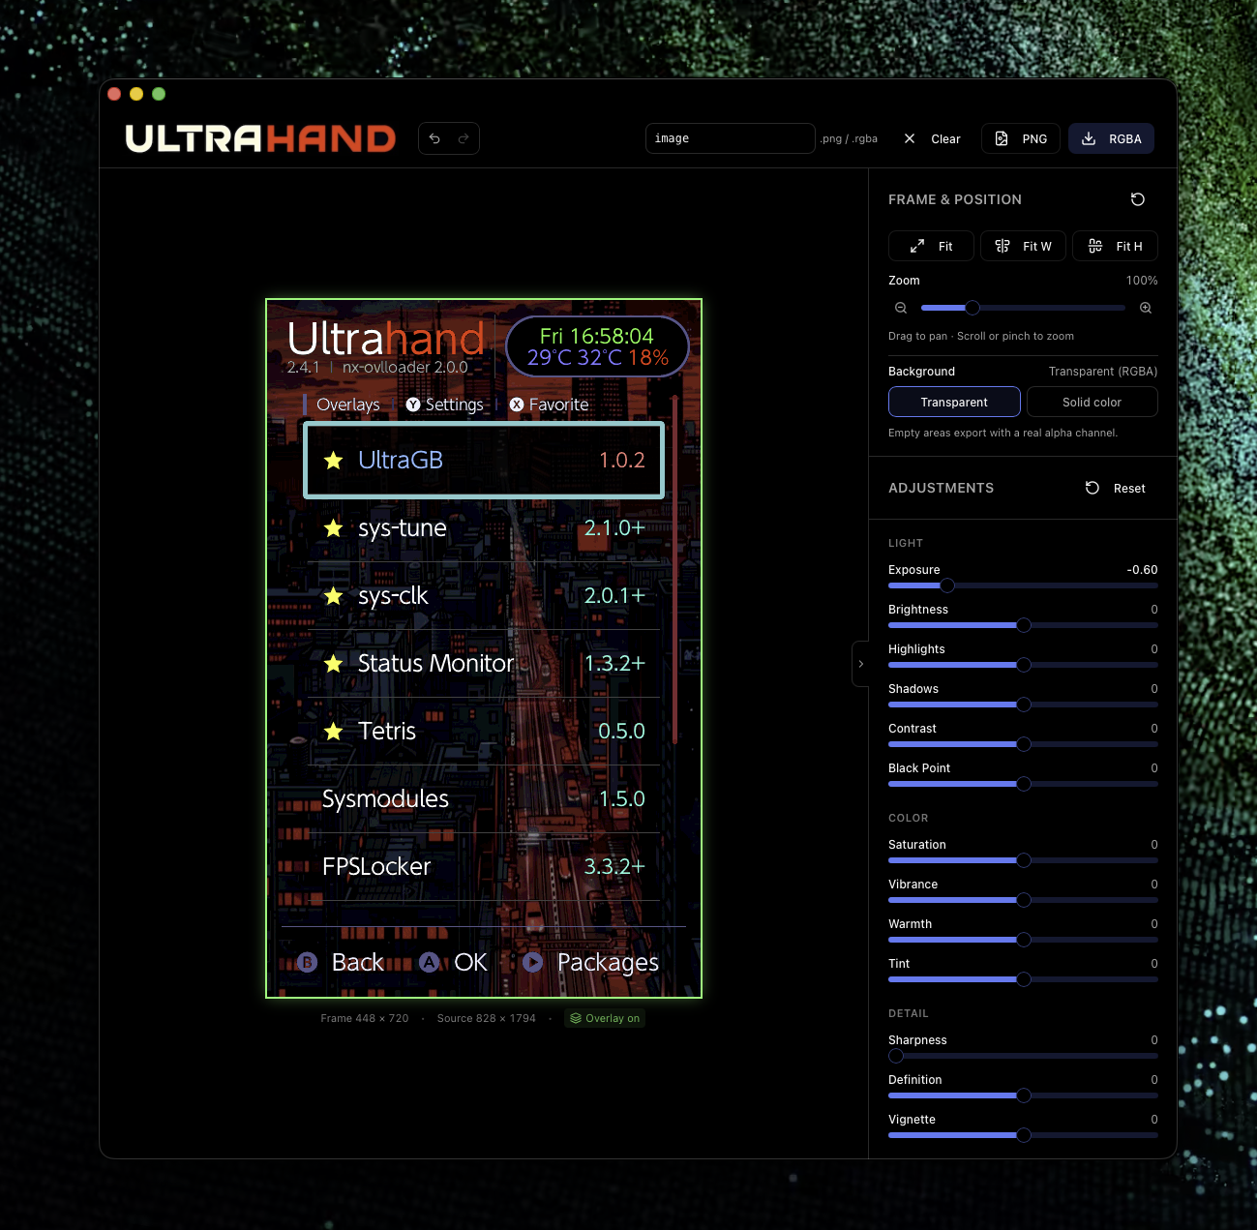1257x1230 pixels.
Task: Click the Fit W button
Action: click(1023, 246)
